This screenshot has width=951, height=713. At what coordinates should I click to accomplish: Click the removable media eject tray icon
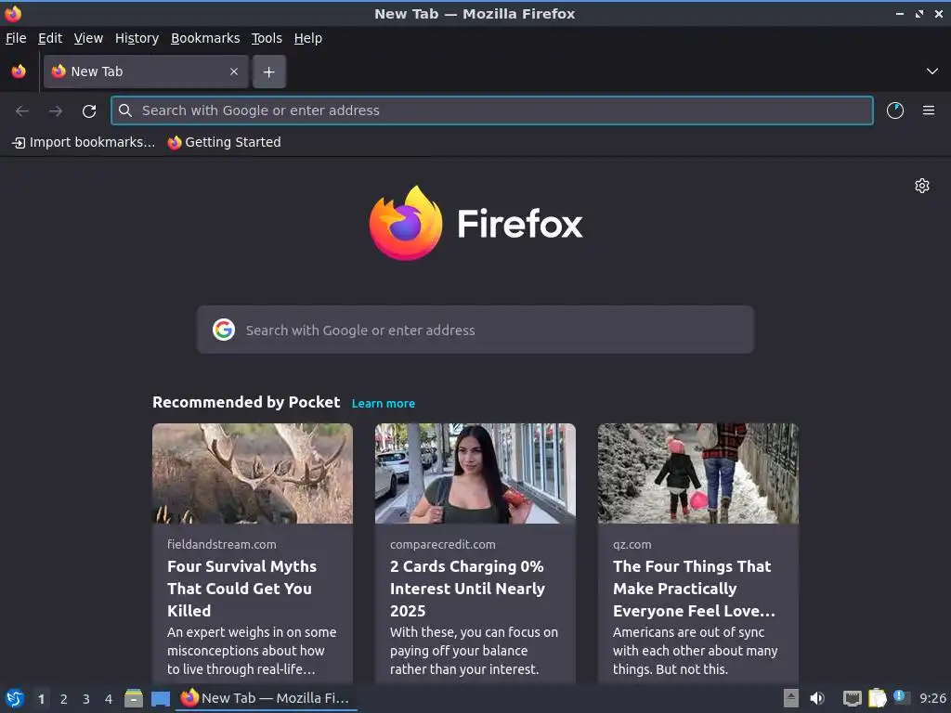point(791,698)
